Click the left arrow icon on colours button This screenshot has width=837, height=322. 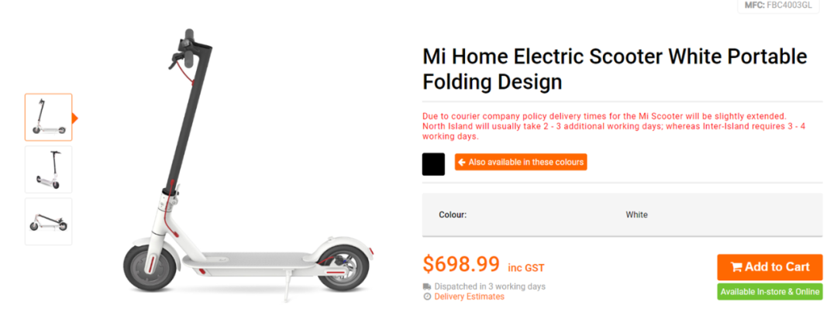(x=462, y=163)
